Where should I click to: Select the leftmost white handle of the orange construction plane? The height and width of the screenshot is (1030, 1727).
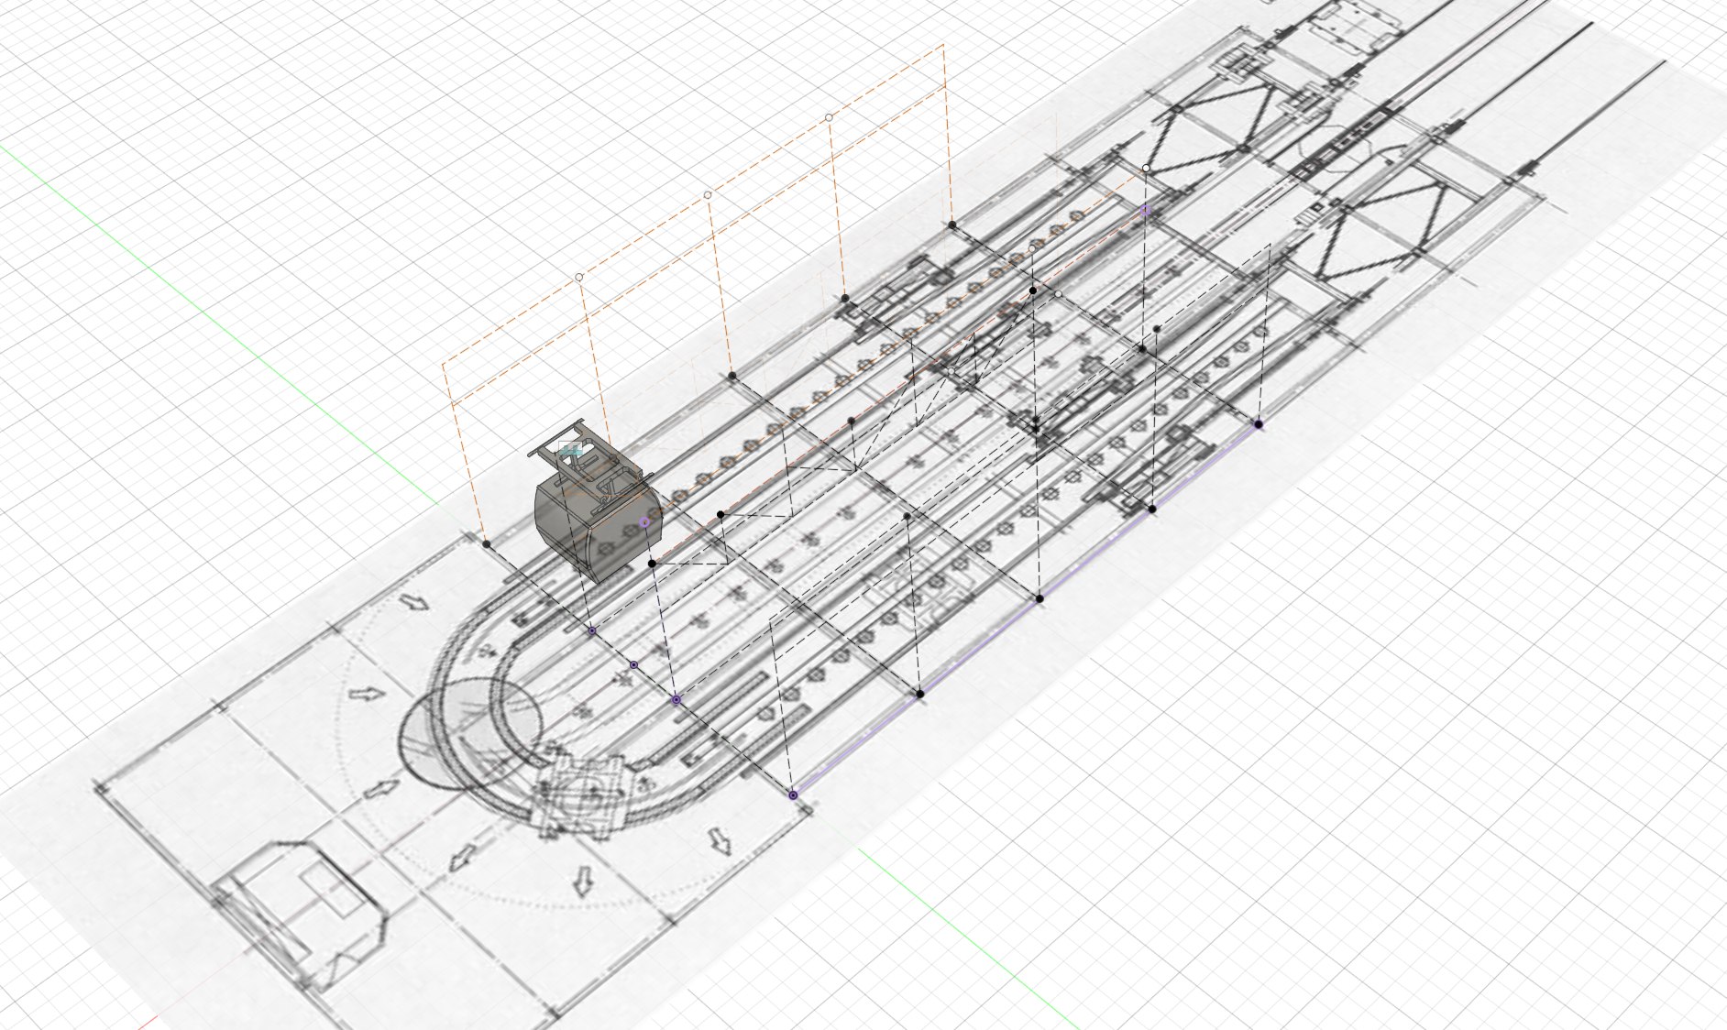(x=579, y=274)
